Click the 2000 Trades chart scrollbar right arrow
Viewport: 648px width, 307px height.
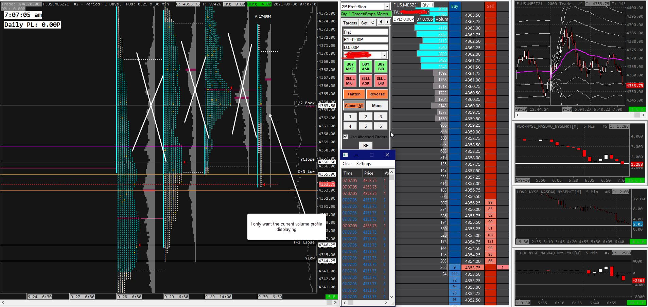643,115
